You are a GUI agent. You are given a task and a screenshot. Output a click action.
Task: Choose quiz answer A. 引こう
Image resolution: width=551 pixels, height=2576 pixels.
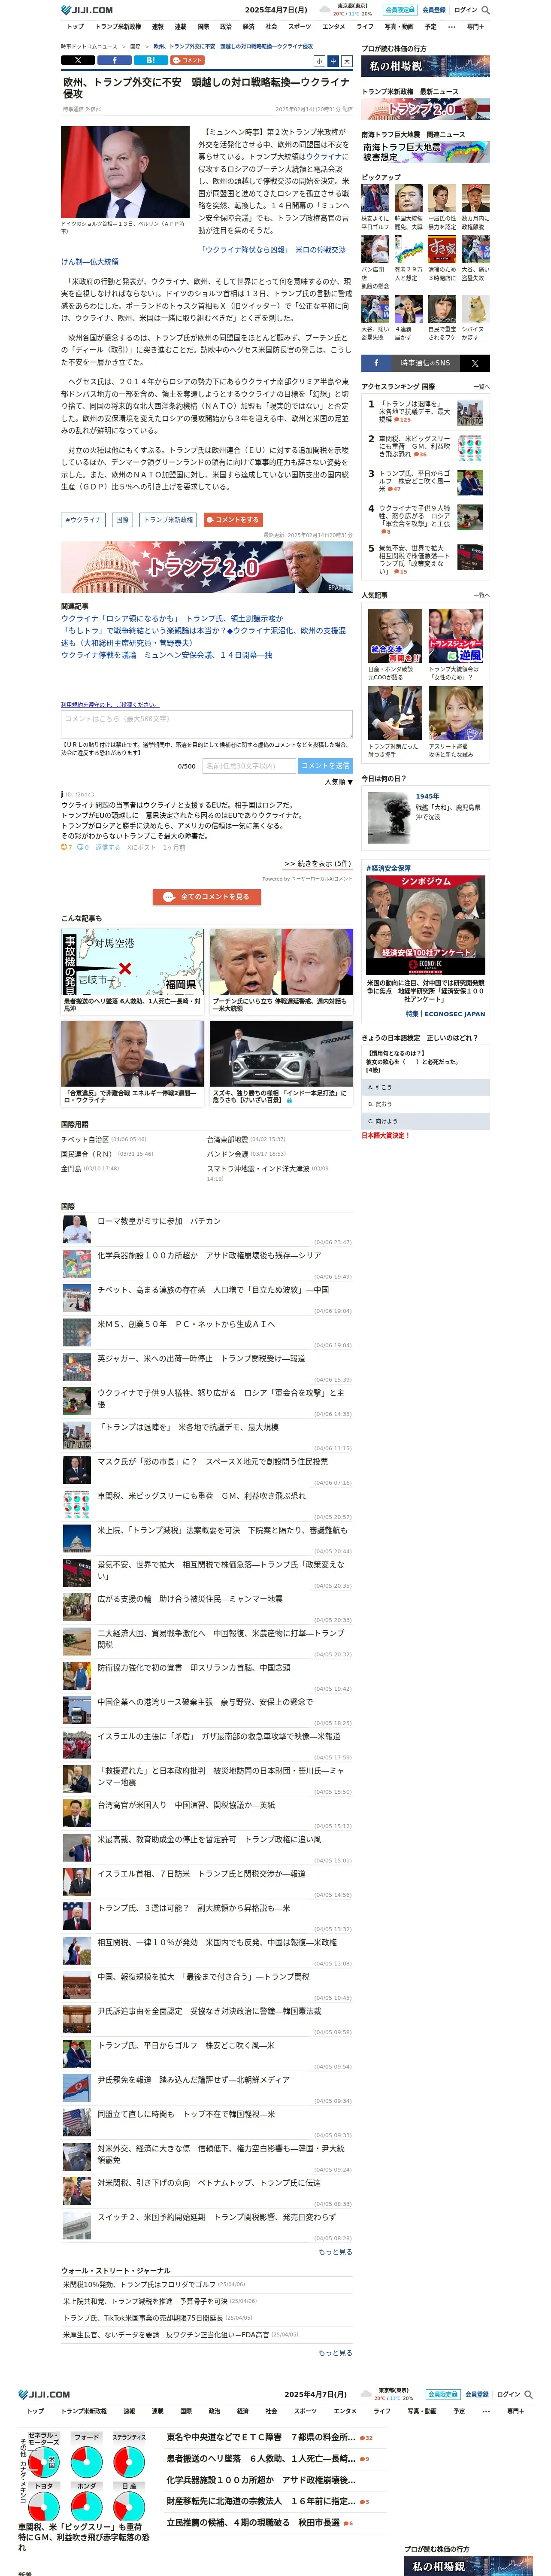[426, 1087]
